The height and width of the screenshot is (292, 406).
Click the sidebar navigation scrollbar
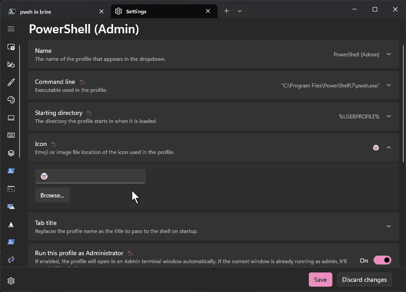[x=20, y=101]
